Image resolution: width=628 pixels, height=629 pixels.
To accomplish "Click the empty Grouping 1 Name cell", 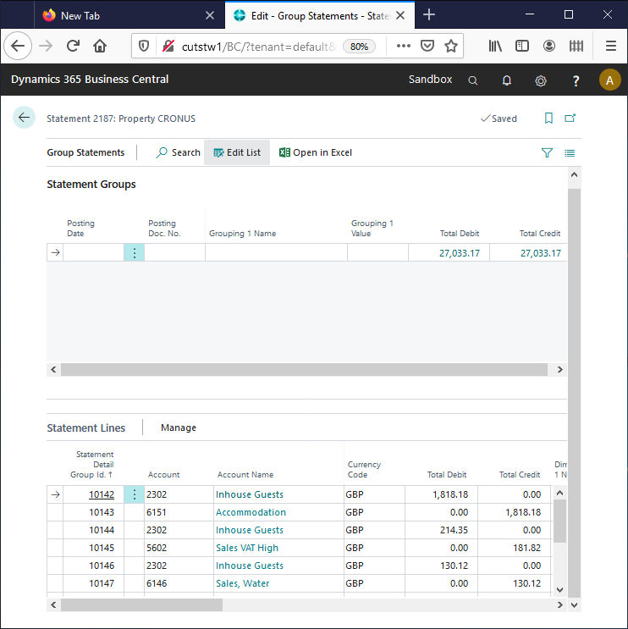I will click(x=276, y=253).
